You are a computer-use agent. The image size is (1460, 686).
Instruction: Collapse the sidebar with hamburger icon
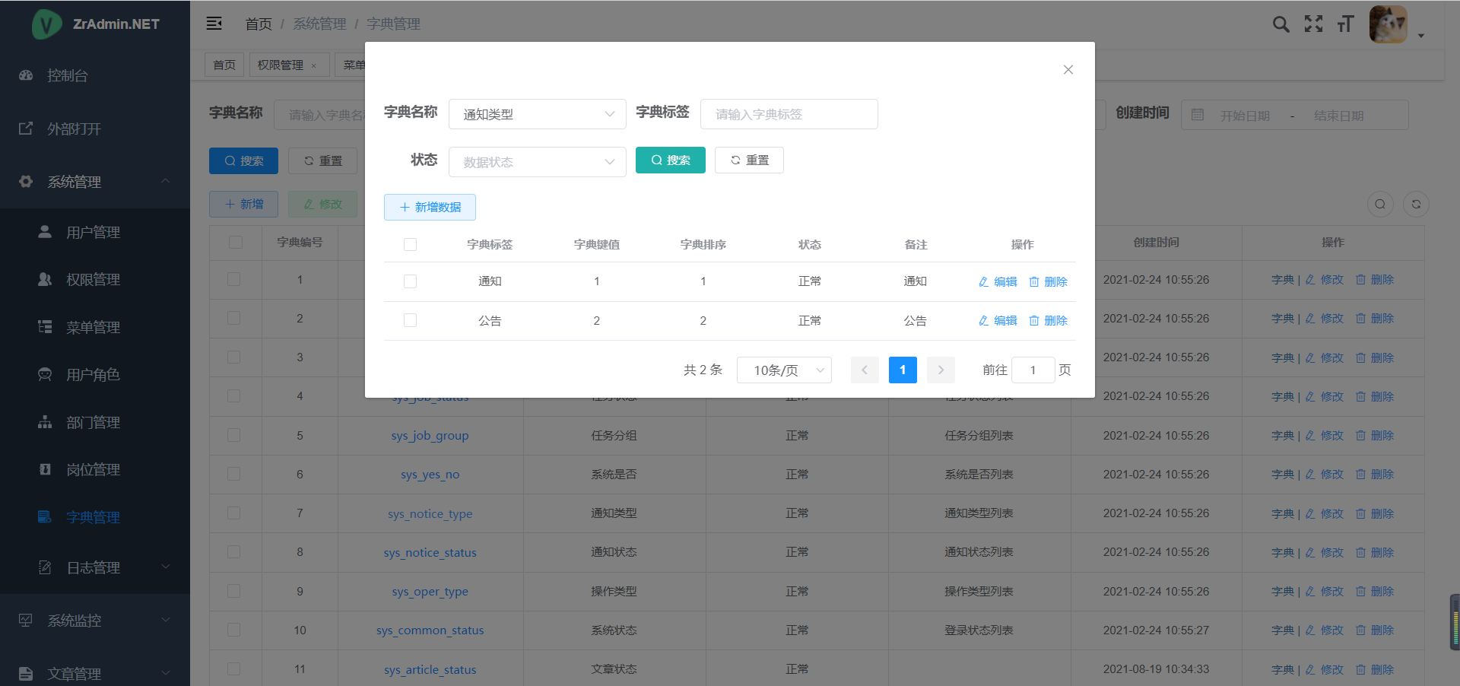coord(214,24)
